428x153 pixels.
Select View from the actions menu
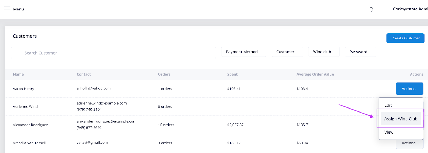point(389,132)
